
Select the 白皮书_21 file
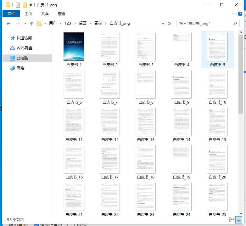(74, 199)
